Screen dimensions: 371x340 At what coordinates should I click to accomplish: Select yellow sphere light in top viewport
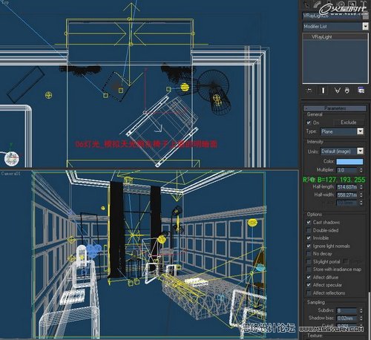[185, 87]
